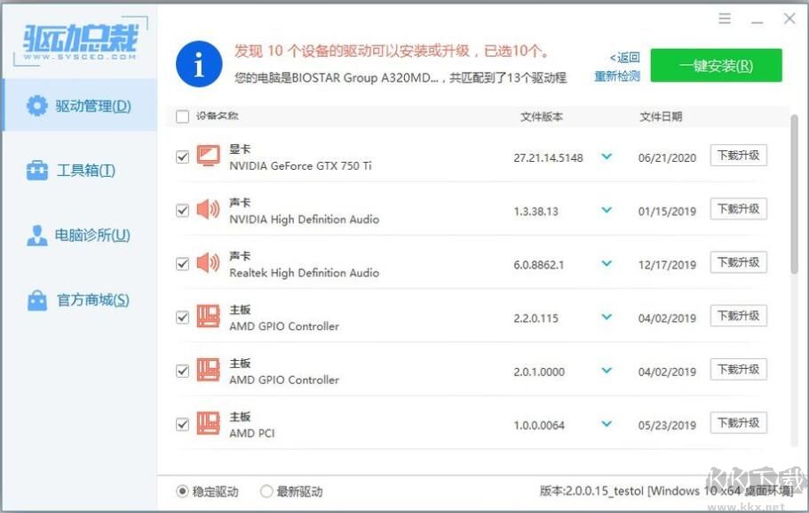
Task: Click the red 发现 10 个设备 message
Action: click(392, 51)
